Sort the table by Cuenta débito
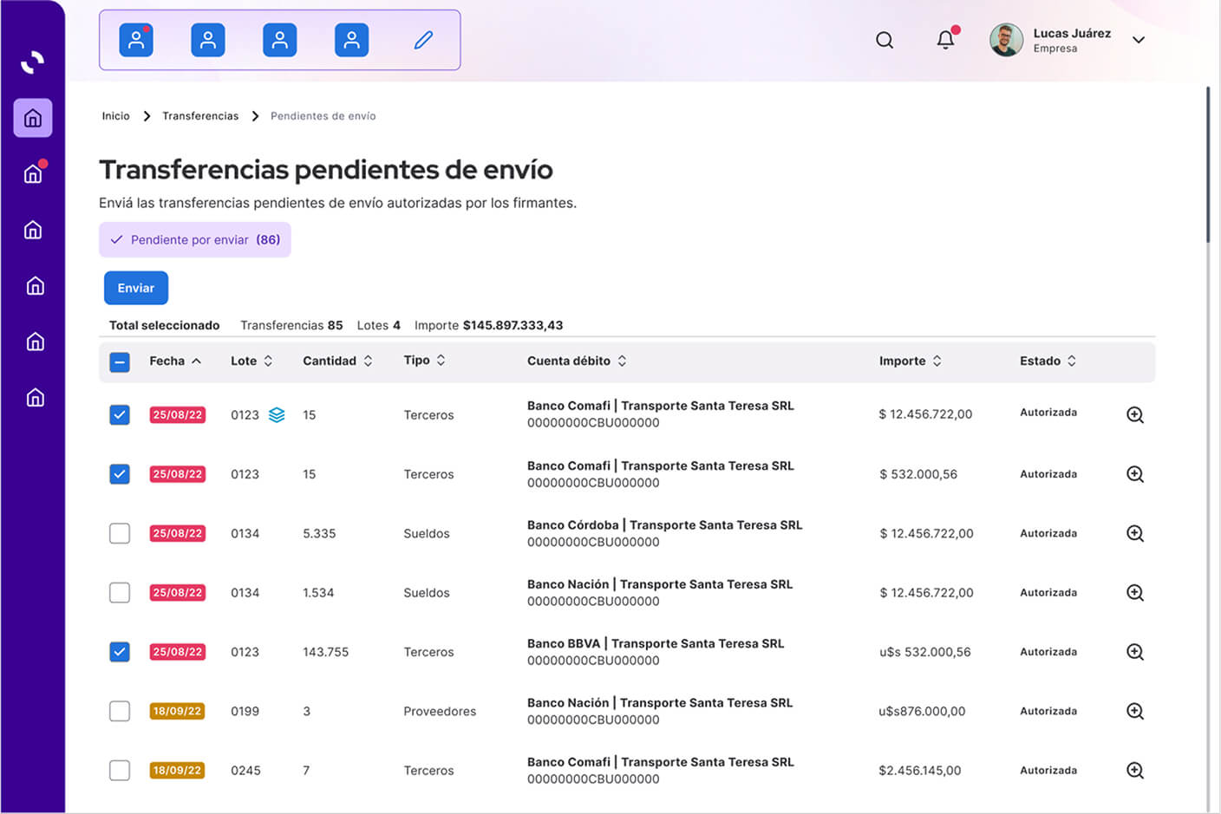 (x=577, y=361)
